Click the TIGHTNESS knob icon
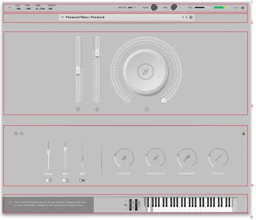256x220 pixels. (x=156, y=158)
